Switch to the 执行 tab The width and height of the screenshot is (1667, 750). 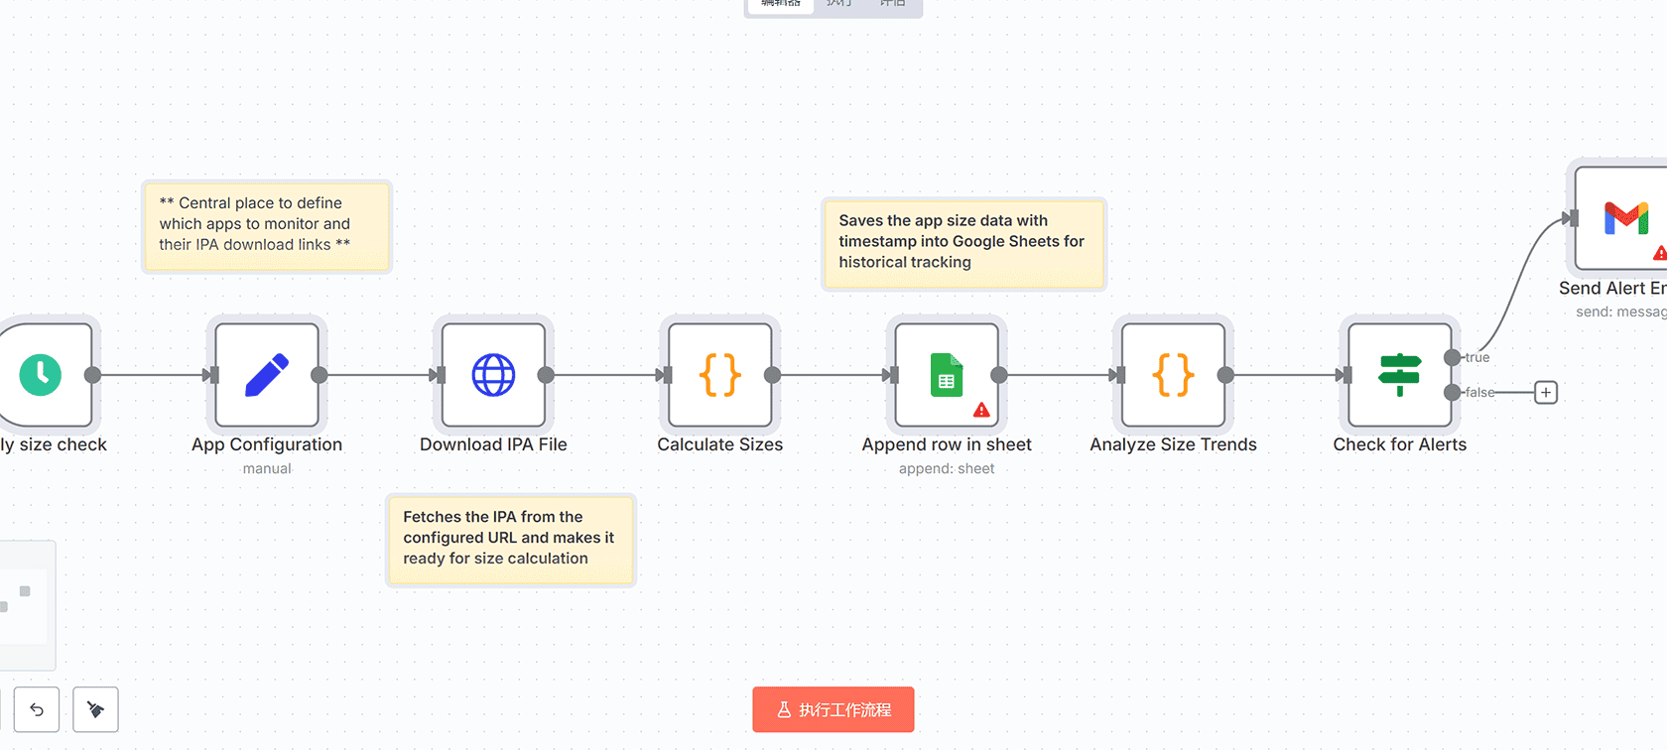[839, 4]
